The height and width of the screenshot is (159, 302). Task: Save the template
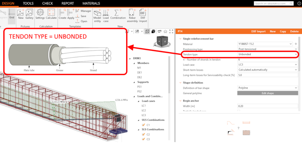(81, 16)
